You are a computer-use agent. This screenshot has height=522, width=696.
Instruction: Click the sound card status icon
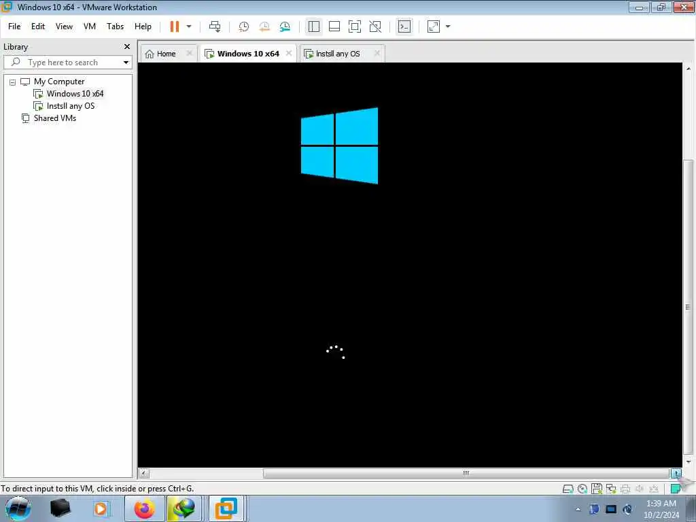pyautogui.click(x=640, y=489)
